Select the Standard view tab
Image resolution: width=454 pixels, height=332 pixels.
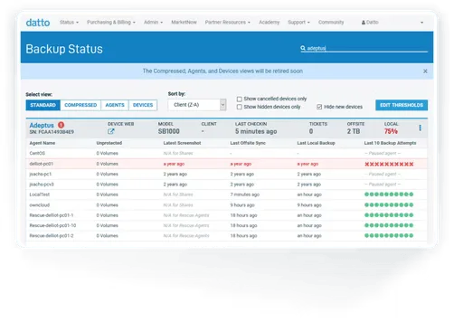(43, 105)
